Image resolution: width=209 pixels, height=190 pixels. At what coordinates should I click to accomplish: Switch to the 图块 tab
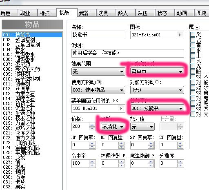[202, 13]
